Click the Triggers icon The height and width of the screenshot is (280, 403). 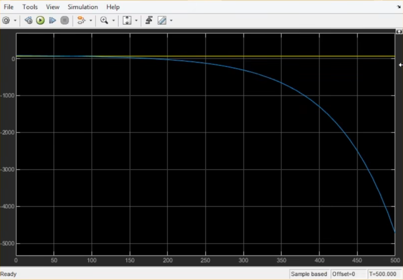pos(149,21)
